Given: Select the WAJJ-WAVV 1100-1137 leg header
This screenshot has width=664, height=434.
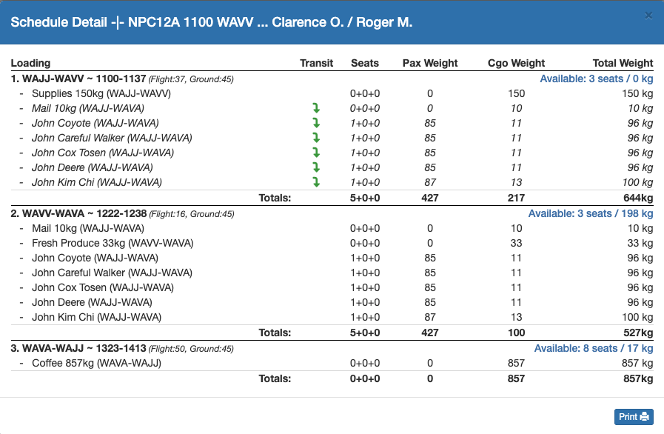Looking at the screenshot, I should tap(78, 79).
